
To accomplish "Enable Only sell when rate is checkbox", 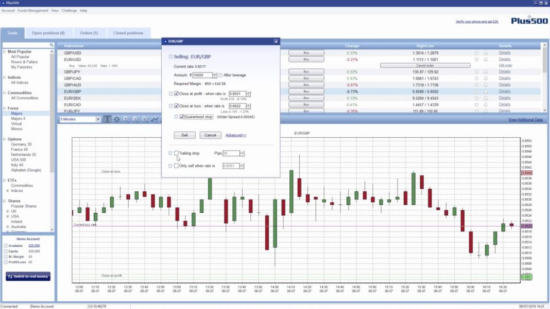I will 177,166.
